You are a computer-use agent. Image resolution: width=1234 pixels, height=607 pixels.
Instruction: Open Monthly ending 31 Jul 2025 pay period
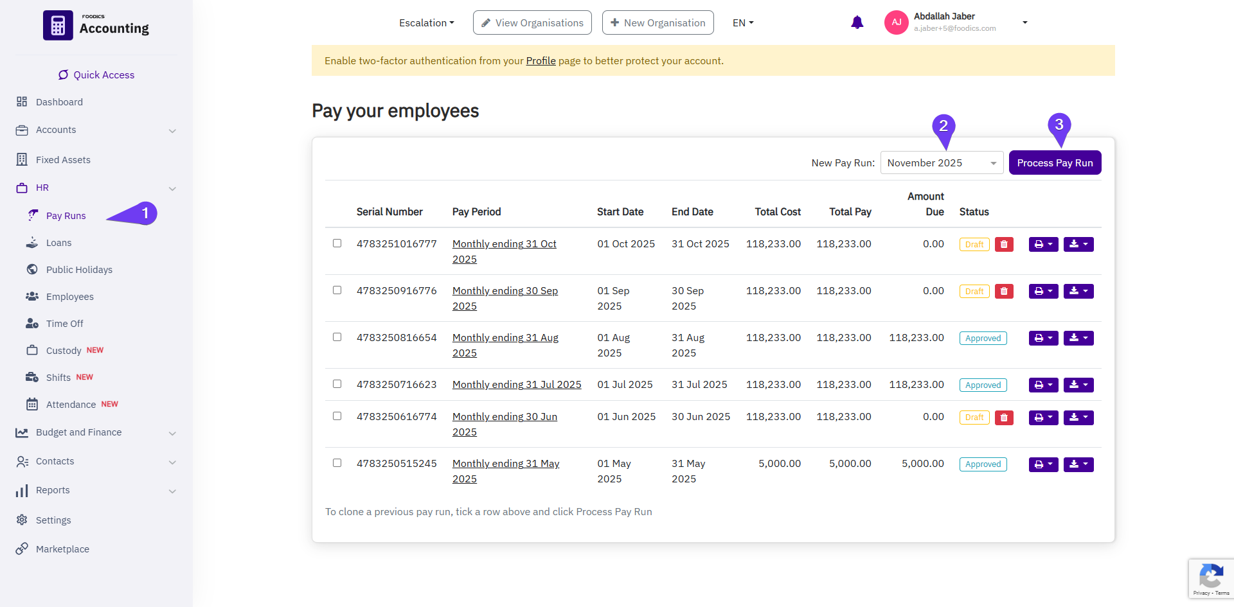coord(517,385)
